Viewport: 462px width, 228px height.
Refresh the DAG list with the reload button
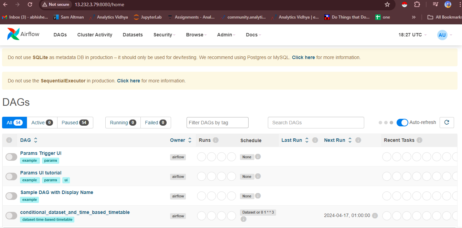(447, 123)
